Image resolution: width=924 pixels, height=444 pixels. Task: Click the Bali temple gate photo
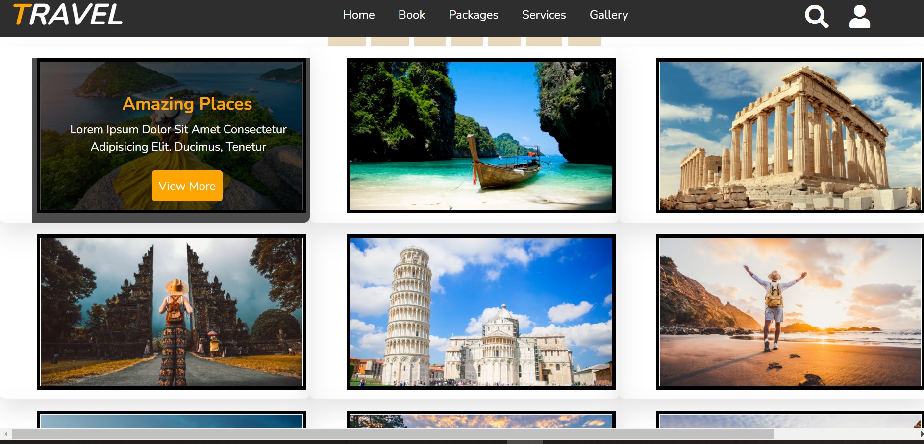(x=172, y=312)
